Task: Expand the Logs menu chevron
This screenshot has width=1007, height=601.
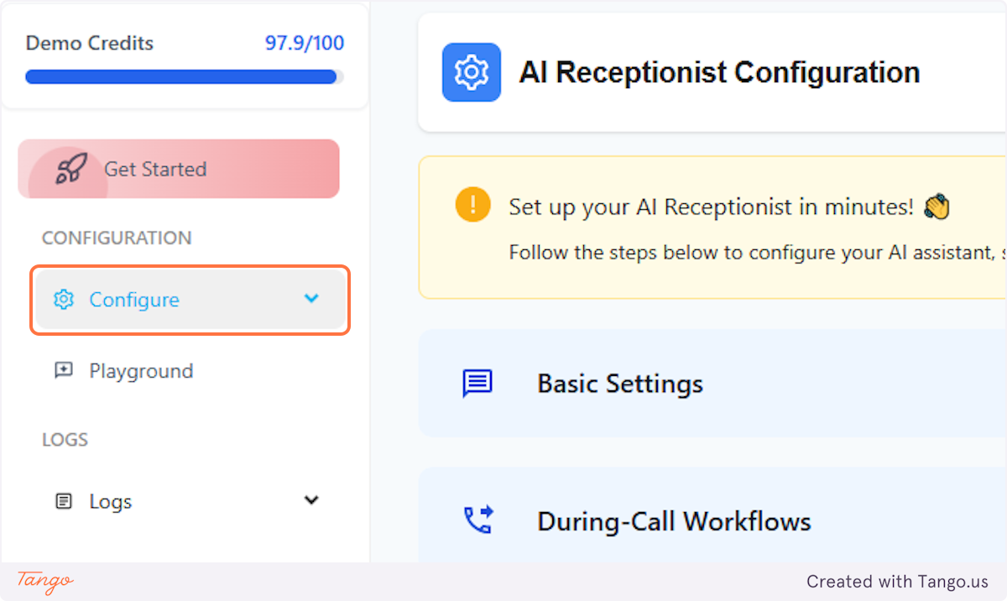Action: tap(311, 500)
